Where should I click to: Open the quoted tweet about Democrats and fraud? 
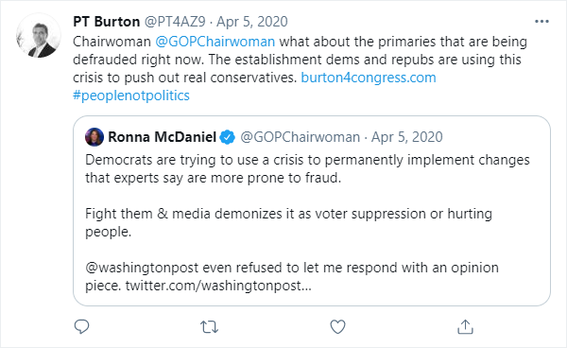click(312, 211)
